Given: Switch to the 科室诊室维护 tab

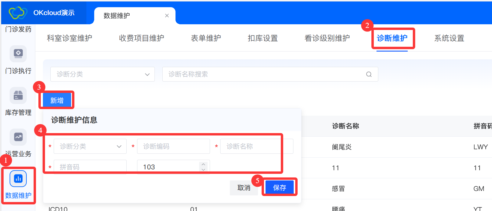Looking at the screenshot, I should coord(69,38).
